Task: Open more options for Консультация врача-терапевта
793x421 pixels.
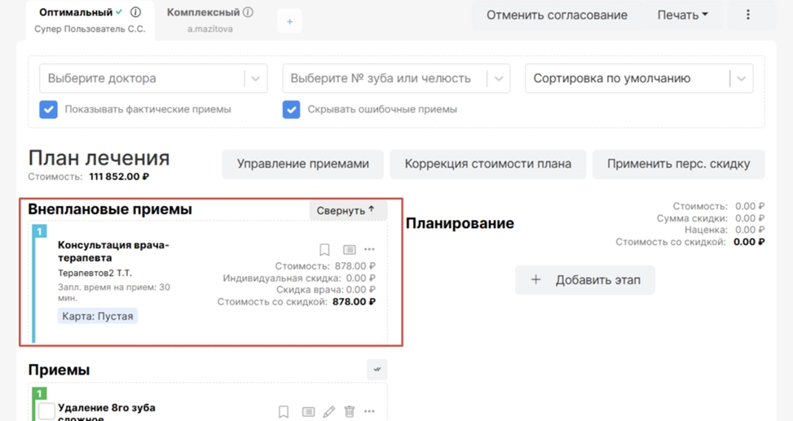Action: [370, 250]
